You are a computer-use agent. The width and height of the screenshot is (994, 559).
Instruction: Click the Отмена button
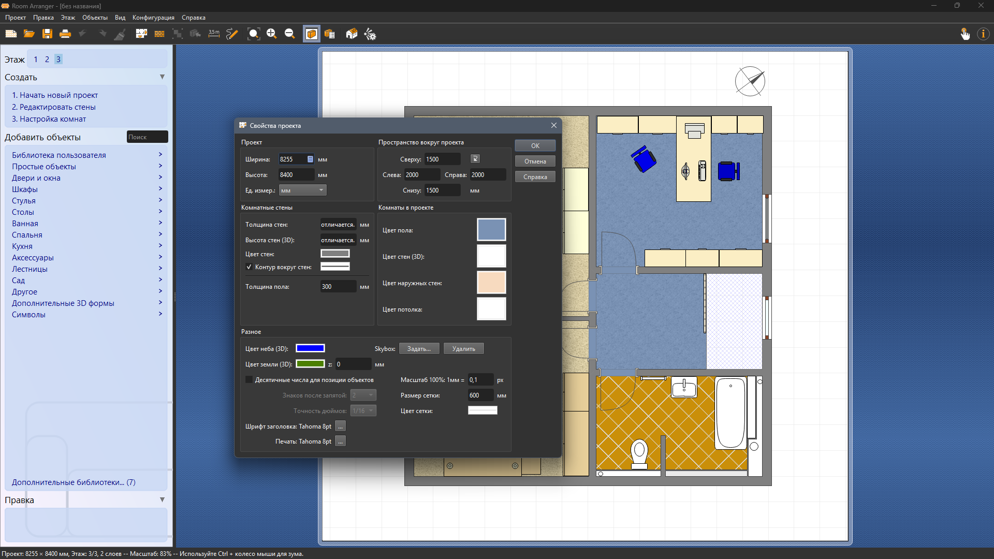535,161
